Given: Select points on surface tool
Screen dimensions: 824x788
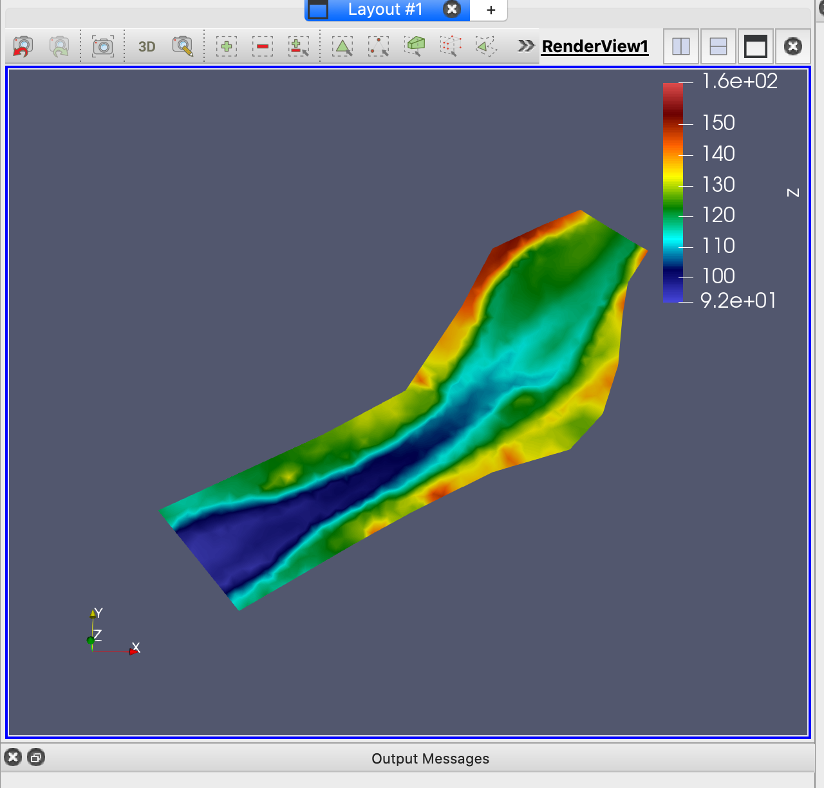Looking at the screenshot, I should pos(379,46).
